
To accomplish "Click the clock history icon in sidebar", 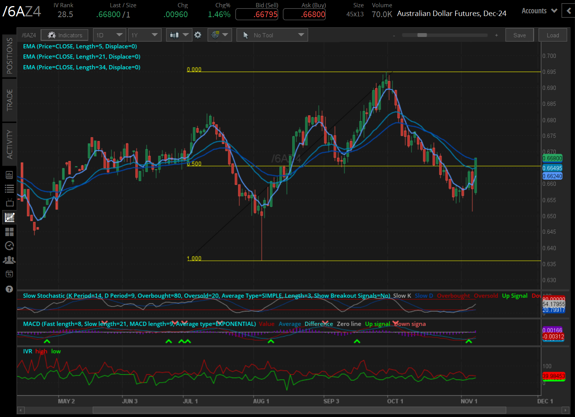I will (x=10, y=246).
